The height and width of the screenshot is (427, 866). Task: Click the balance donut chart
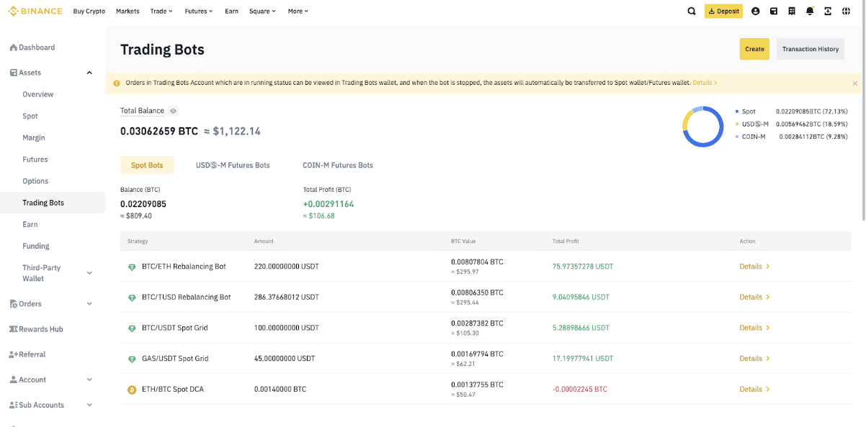pos(702,127)
